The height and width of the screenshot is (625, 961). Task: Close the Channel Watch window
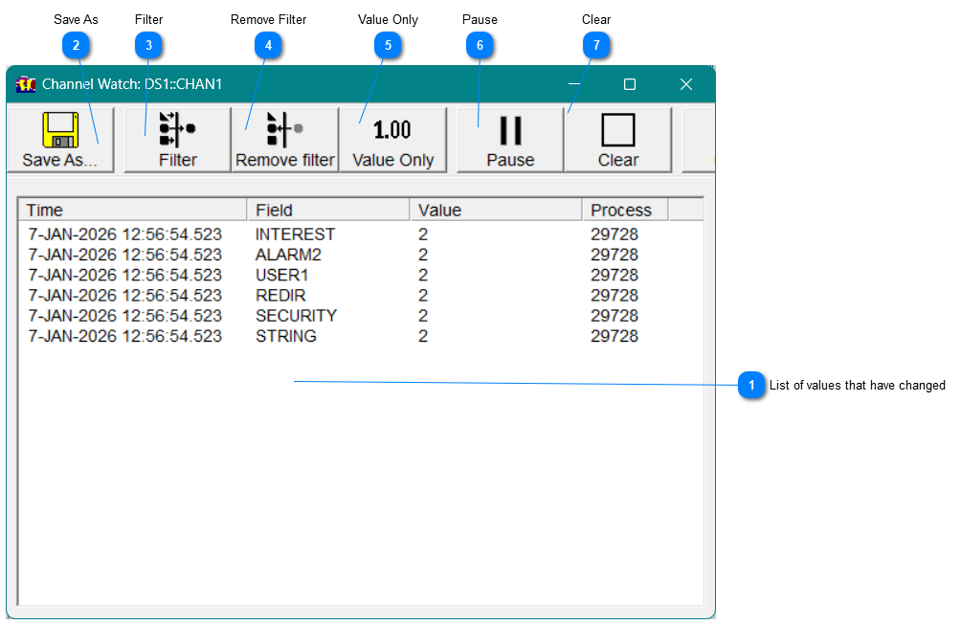click(685, 84)
